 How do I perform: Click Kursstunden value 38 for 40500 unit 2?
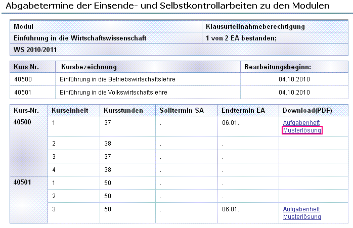tap(108, 144)
